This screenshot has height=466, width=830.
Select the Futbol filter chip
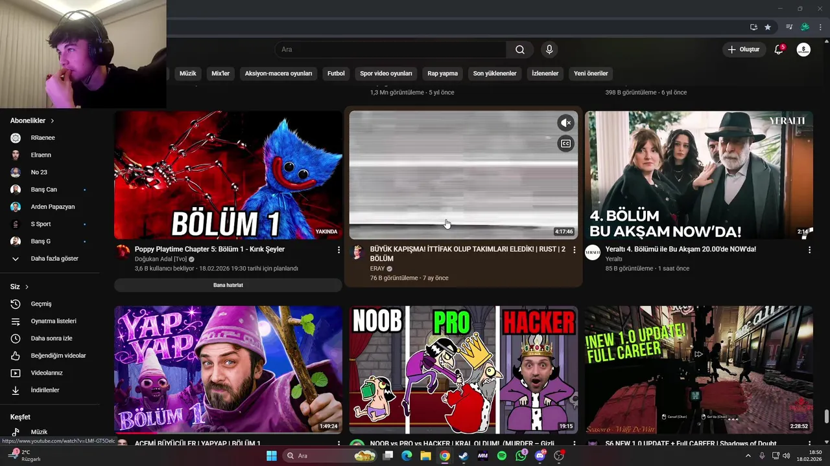click(336, 73)
